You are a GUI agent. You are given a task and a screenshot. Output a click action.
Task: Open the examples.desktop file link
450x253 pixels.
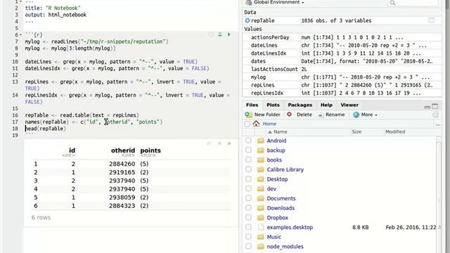coord(290,227)
